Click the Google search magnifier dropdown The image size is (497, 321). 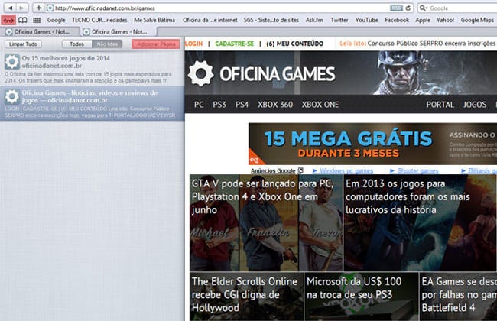(423, 8)
